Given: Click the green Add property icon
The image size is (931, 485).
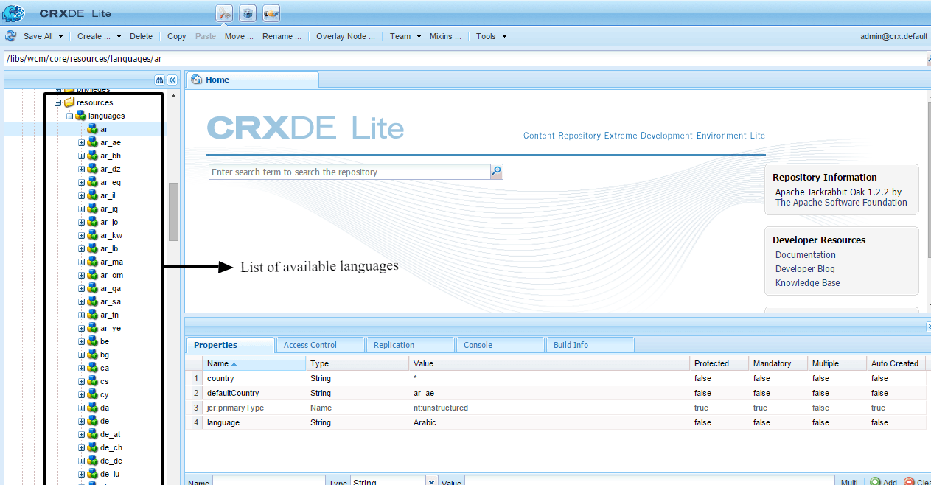Looking at the screenshot, I should pyautogui.click(x=875, y=482).
